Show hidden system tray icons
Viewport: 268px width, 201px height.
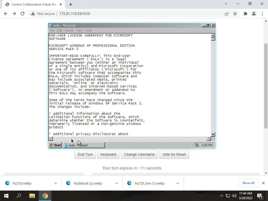click(221, 196)
